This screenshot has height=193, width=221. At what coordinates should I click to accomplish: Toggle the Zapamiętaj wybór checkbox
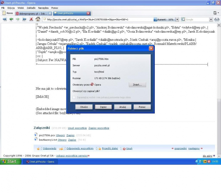click(x=74, y=97)
